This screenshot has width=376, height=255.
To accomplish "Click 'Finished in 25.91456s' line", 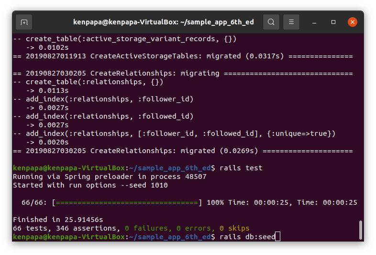I will point(58,220).
